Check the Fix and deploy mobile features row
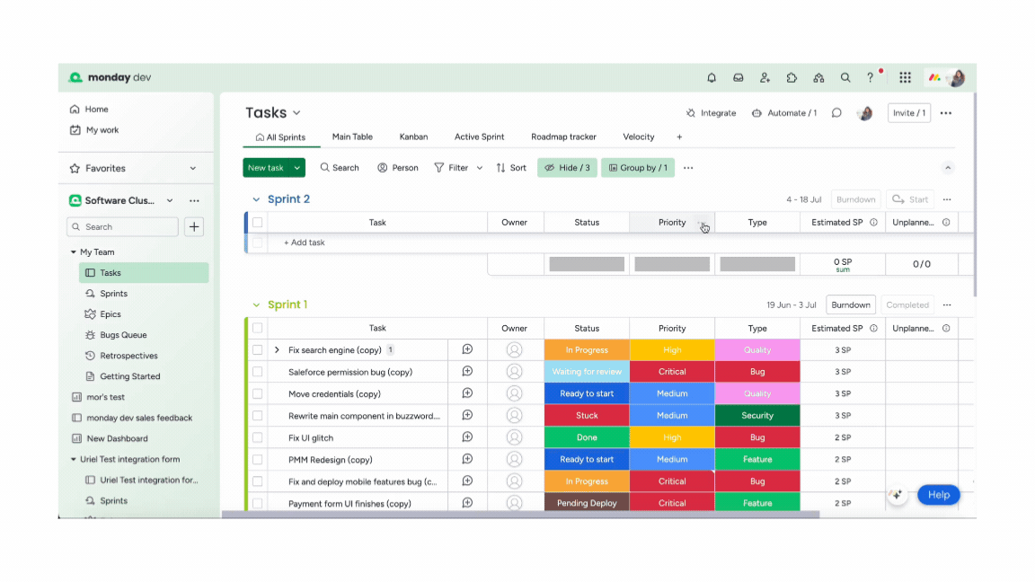The height and width of the screenshot is (582, 1035). pos(258,481)
